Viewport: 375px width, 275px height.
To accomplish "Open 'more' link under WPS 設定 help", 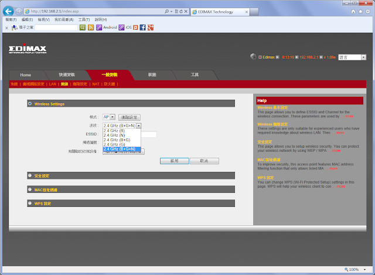I will (x=341, y=186).
